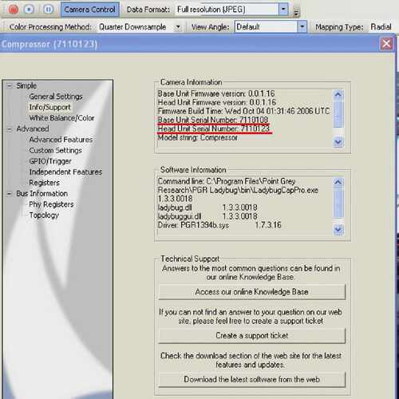
Task: Click the pause button icon
Action: point(48,10)
